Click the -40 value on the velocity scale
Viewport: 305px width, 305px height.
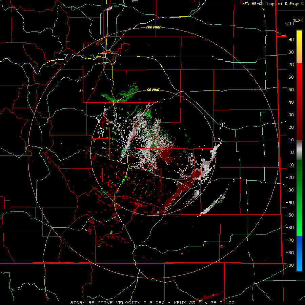click(290, 203)
